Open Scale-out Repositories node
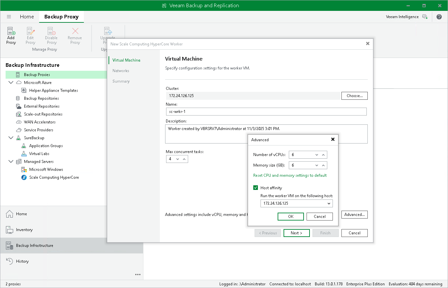448x288 pixels. coord(43,114)
